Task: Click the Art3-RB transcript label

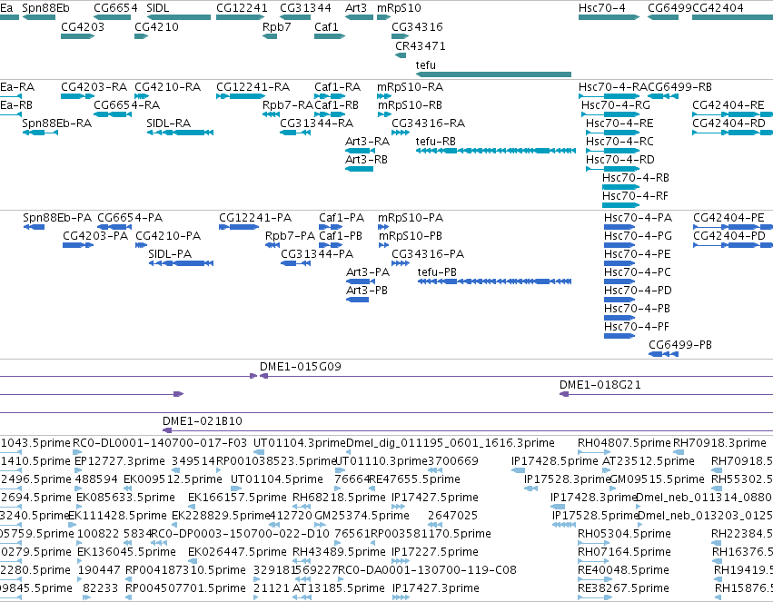Action: pyautogui.click(x=366, y=160)
